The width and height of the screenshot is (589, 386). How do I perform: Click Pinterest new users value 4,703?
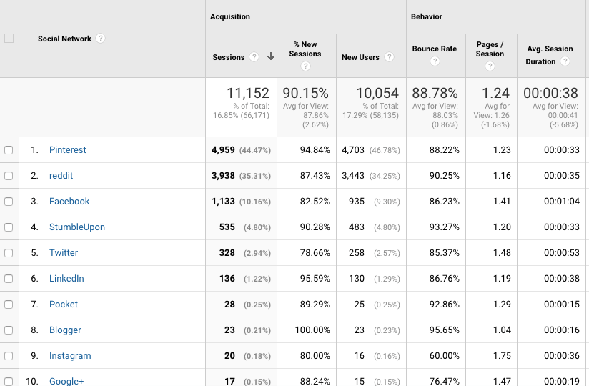point(353,150)
